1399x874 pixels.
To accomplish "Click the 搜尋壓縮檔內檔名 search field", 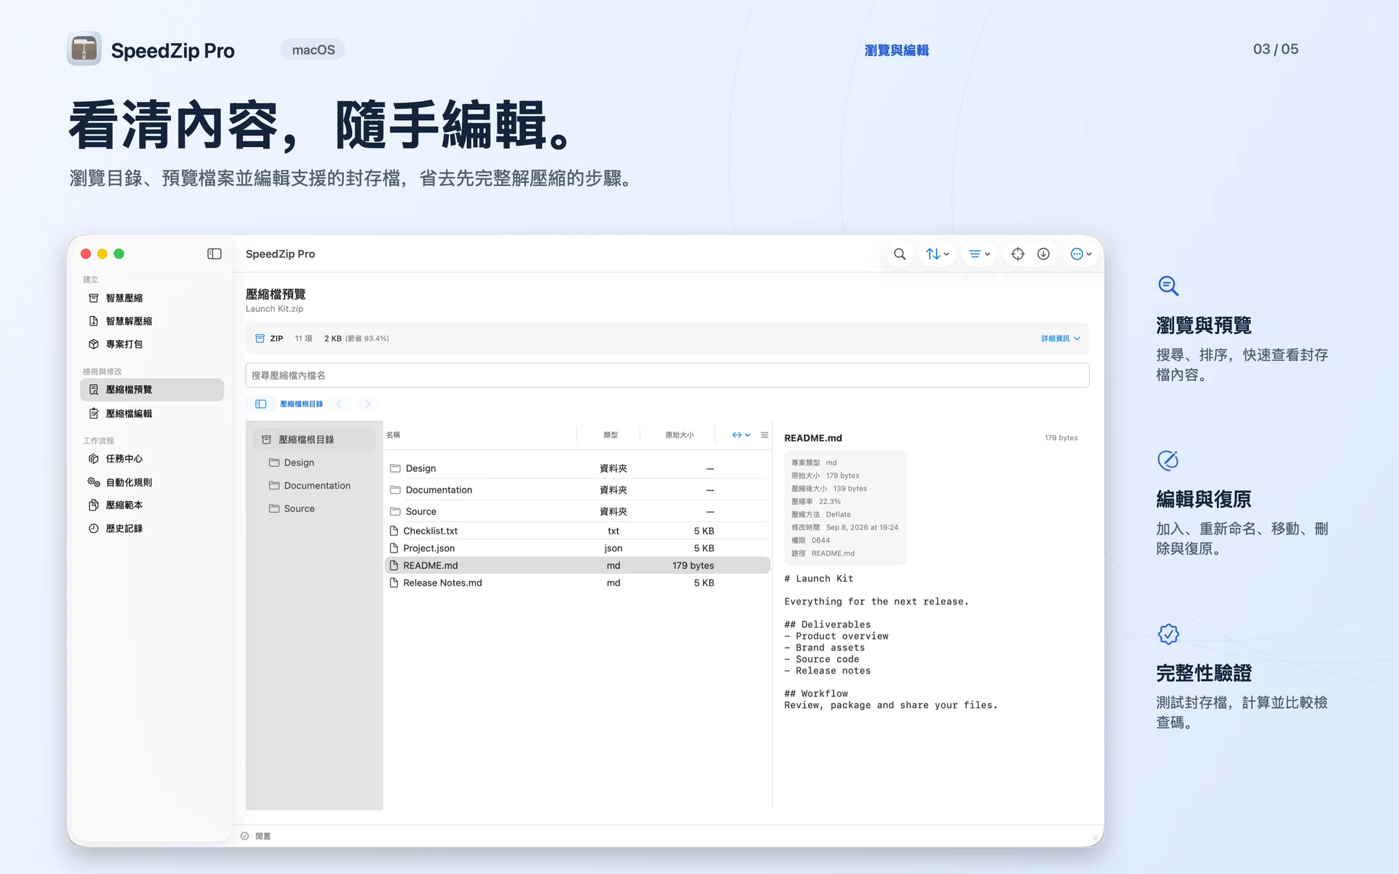I will click(667, 375).
